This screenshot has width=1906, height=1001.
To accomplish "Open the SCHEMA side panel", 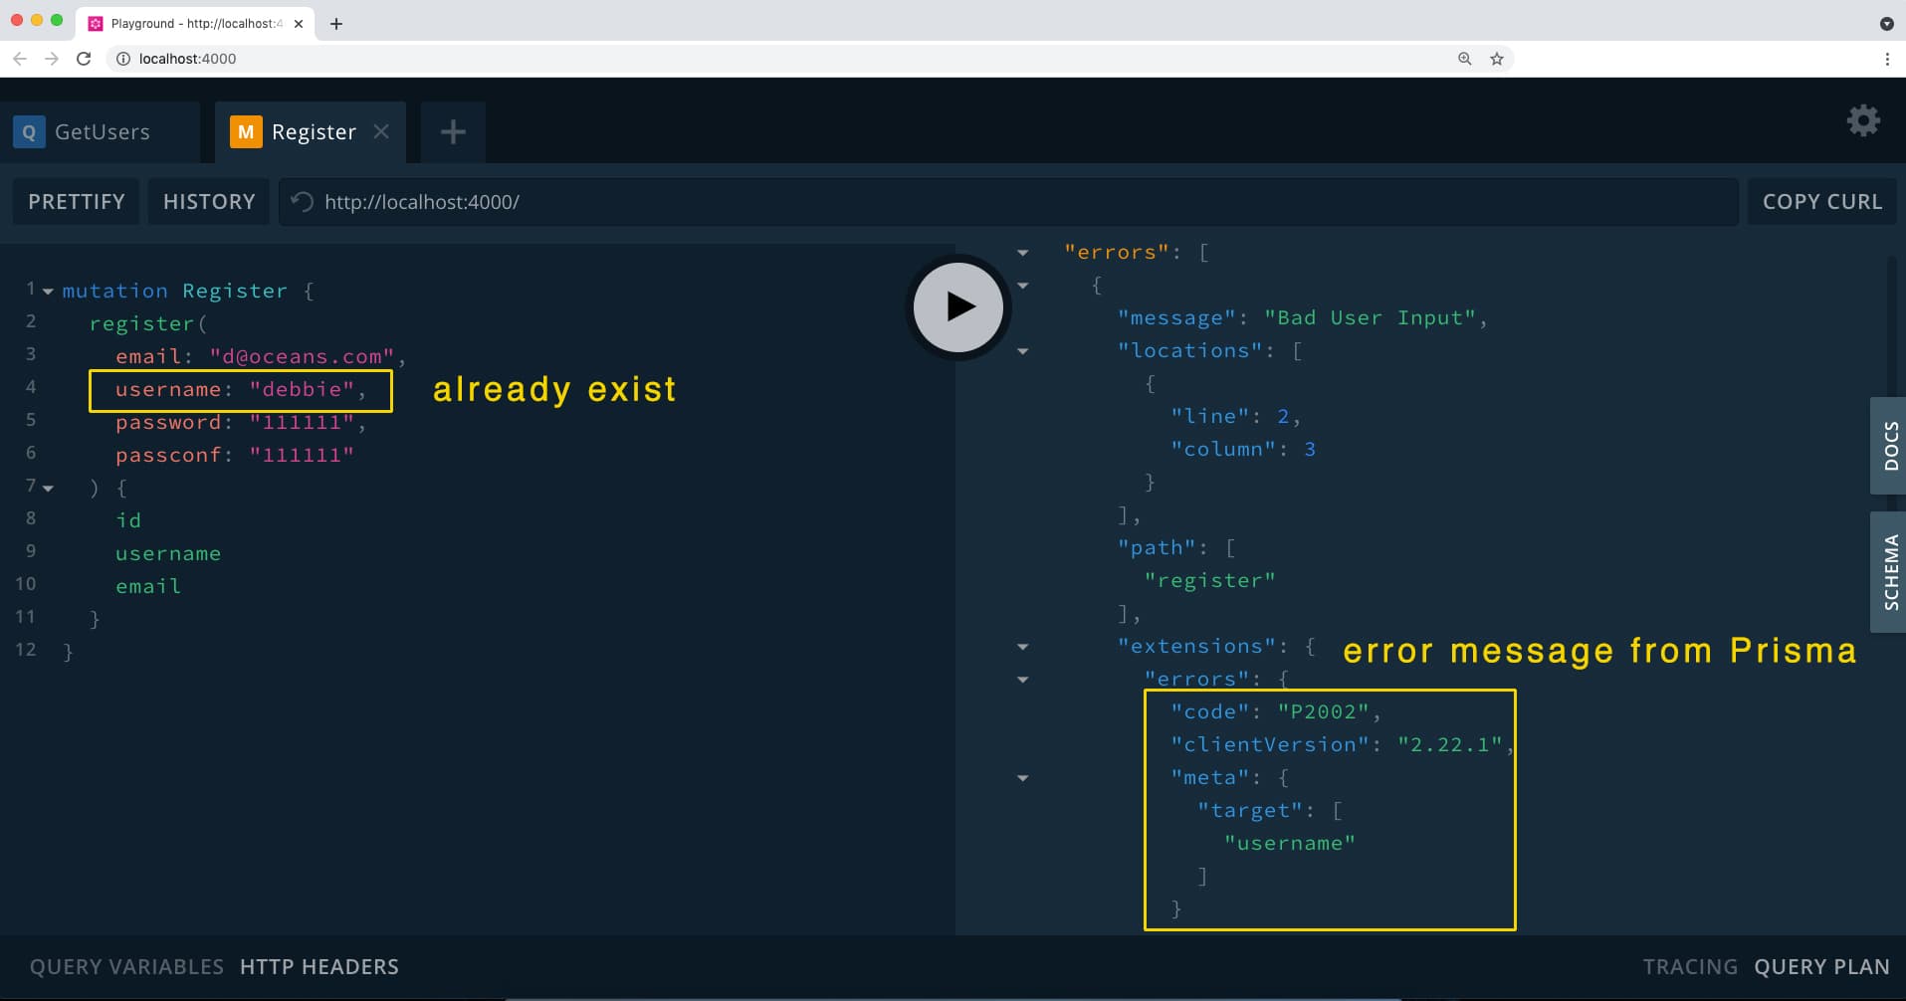I will (1889, 571).
